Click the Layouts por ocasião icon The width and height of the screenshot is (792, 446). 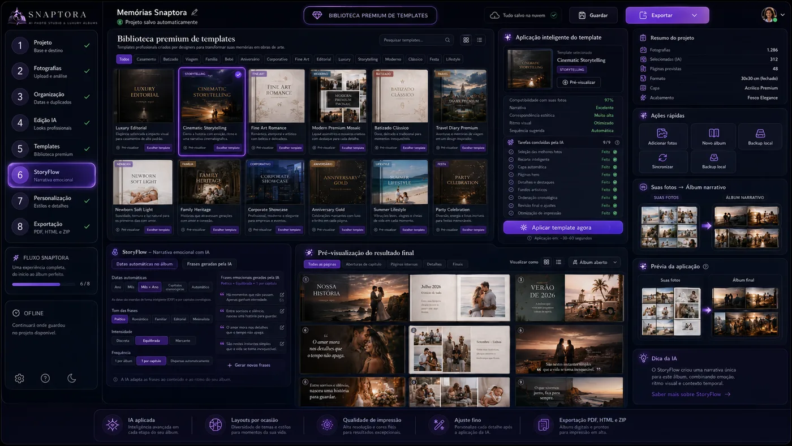coord(215,424)
